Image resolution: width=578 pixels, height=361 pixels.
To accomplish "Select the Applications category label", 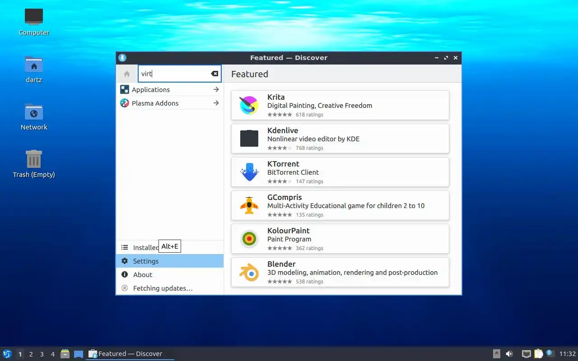I will pos(151,89).
